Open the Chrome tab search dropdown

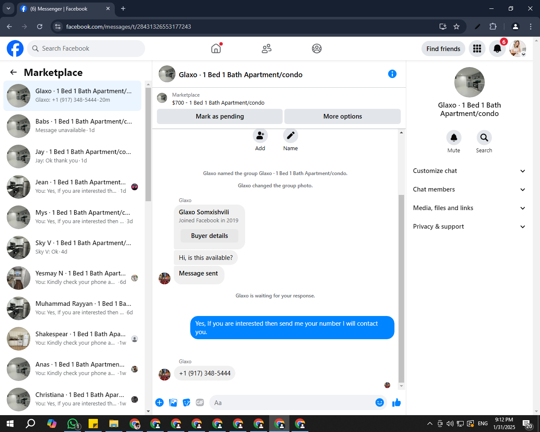point(8,8)
